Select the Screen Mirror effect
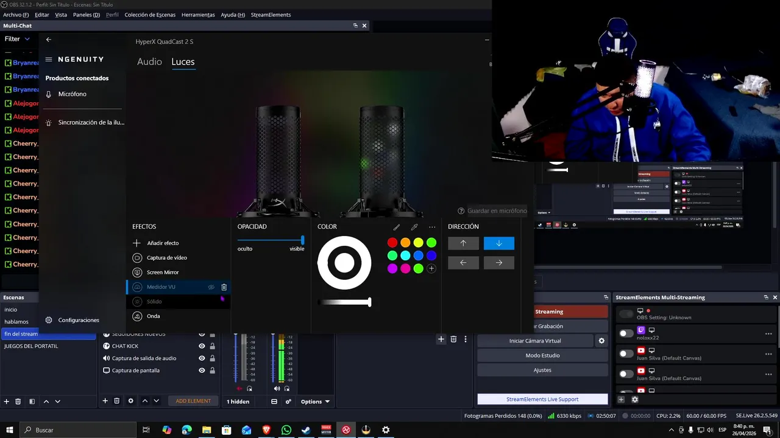The height and width of the screenshot is (438, 780). point(178,272)
